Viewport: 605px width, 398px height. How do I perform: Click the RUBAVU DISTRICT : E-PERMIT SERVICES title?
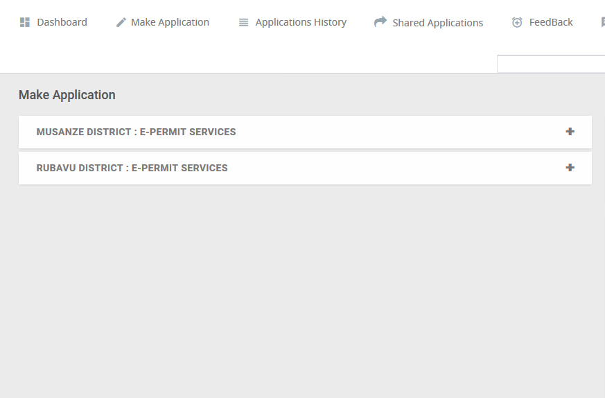pyautogui.click(x=132, y=168)
